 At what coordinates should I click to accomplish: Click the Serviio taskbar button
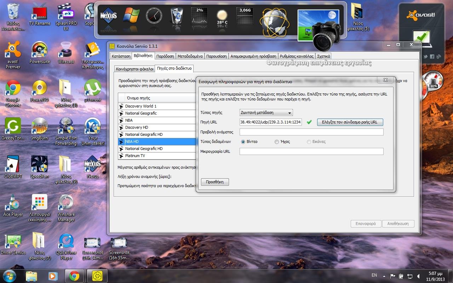point(97,276)
